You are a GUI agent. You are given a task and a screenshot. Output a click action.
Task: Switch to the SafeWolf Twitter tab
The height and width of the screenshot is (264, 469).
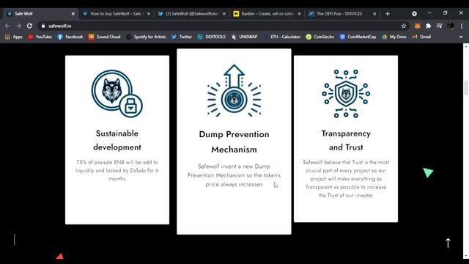click(191, 14)
